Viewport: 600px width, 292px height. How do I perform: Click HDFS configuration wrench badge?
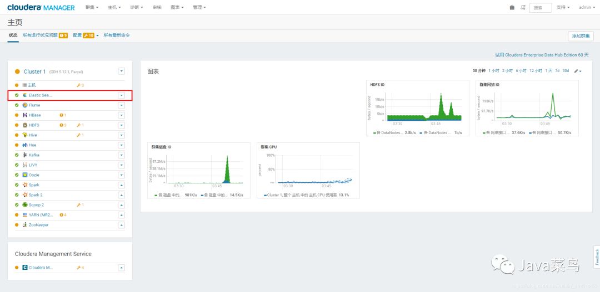pyautogui.click(x=80, y=125)
